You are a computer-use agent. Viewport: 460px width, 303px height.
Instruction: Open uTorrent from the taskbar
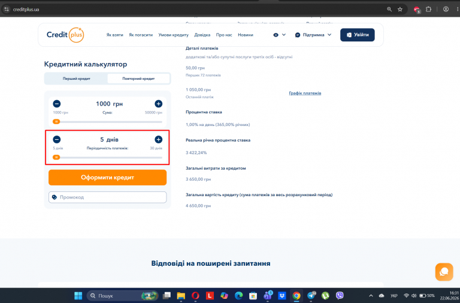click(325, 296)
